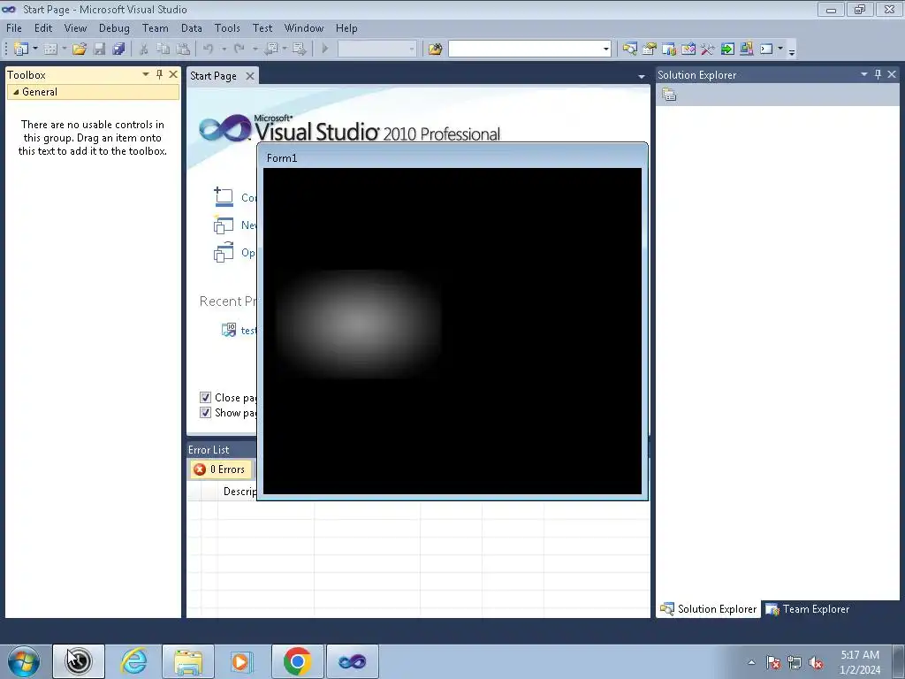Toggle the Close page after project load checkbox
Image resolution: width=905 pixels, height=679 pixels.
[205, 397]
